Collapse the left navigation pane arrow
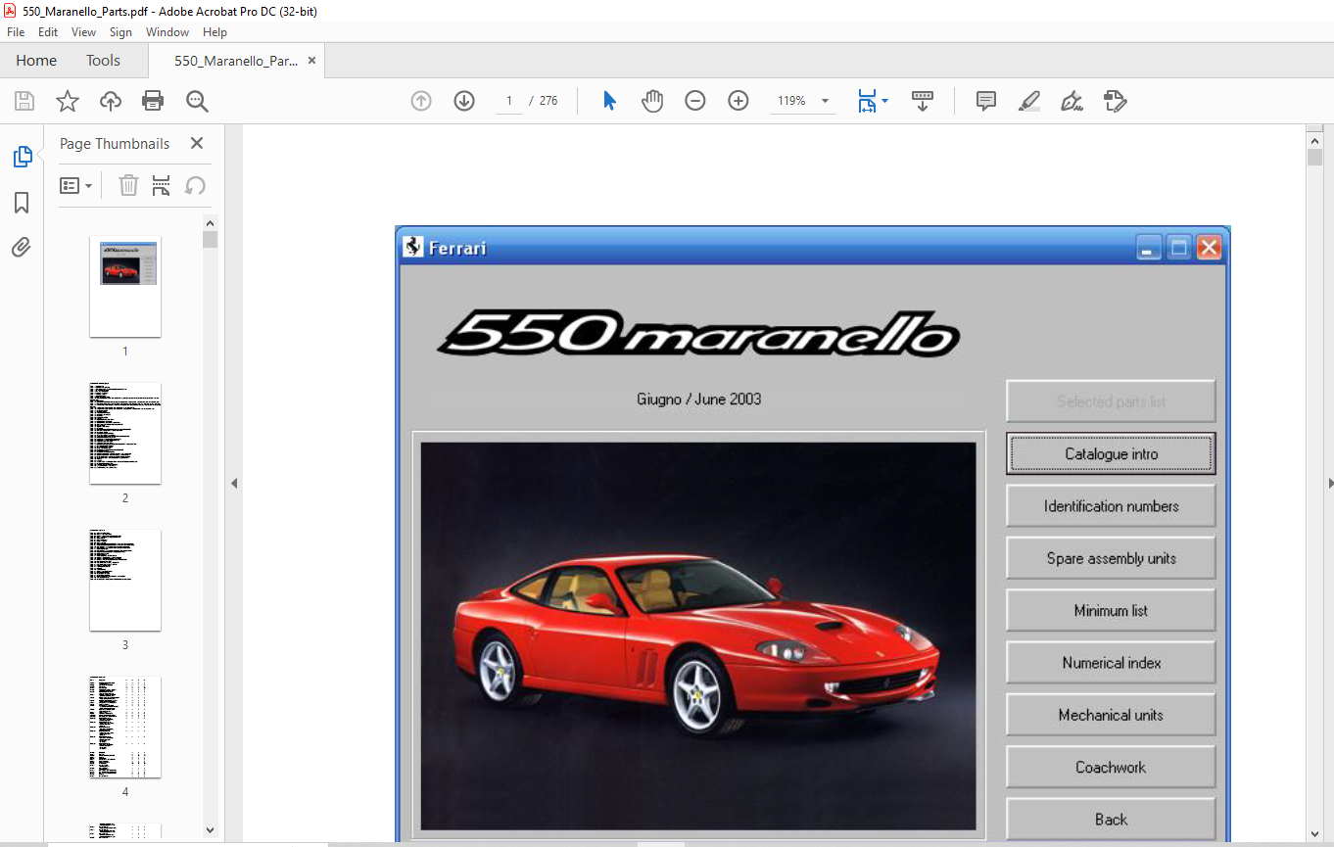Screen dimensions: 1334x847 coord(234,483)
